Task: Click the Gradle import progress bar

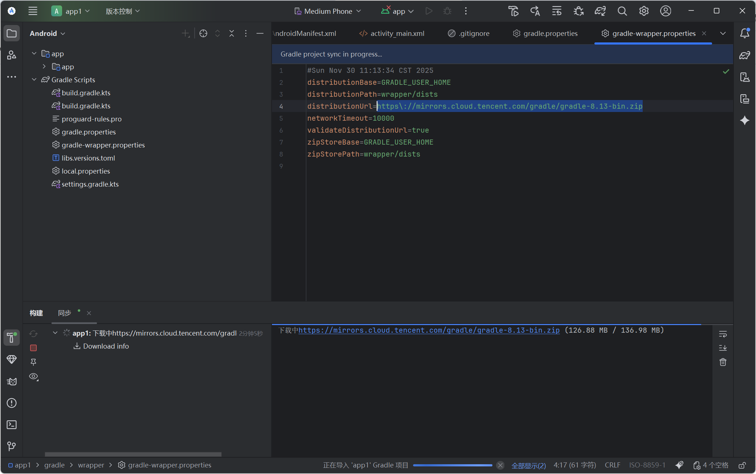Action: 452,465
